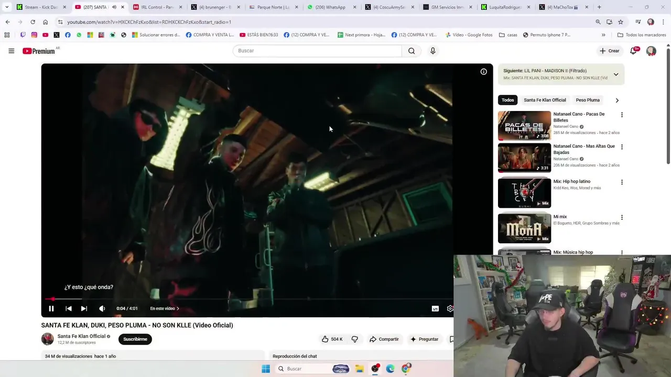The height and width of the screenshot is (377, 671).
Task: Go to YouTube Premium home logo
Action: pyautogui.click(x=40, y=51)
